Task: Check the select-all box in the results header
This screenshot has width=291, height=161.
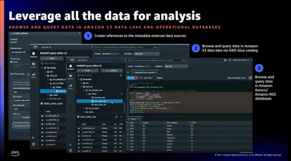Action: 128,123
